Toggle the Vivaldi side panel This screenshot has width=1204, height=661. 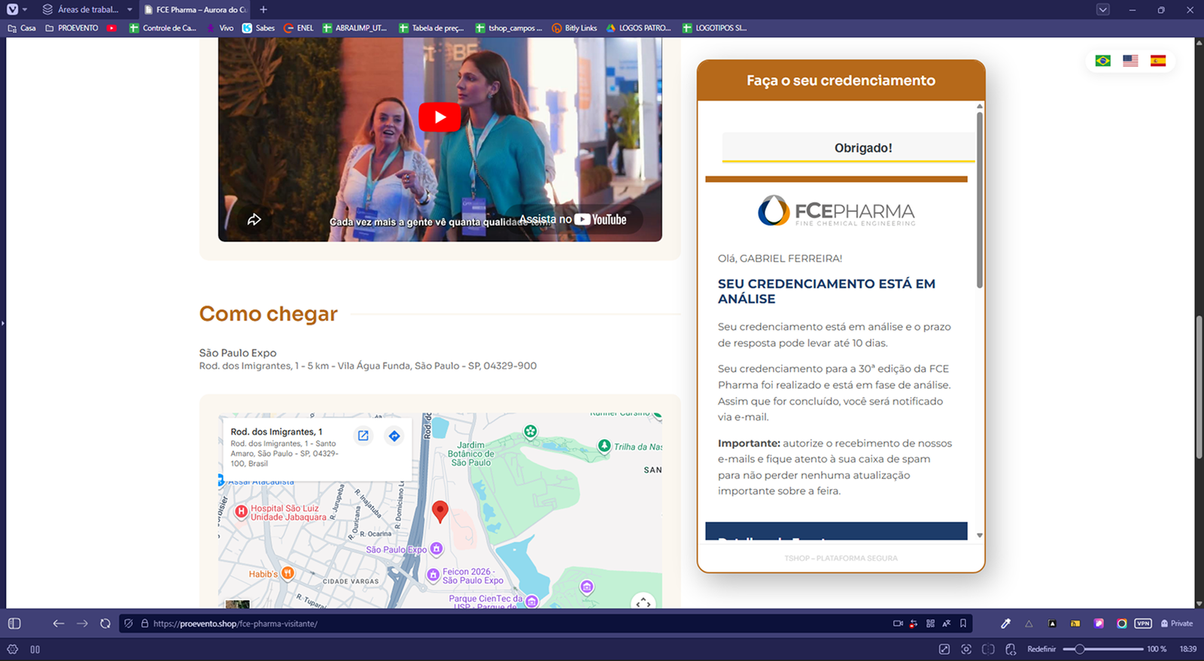[x=14, y=623]
